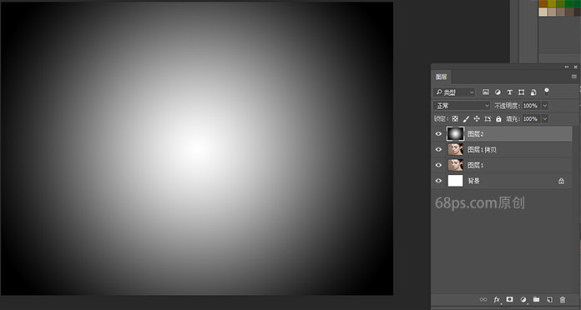Filter layers by shape layers icon
This screenshot has width=581, height=310.
click(522, 92)
